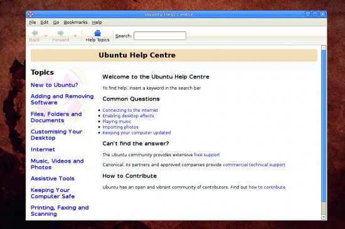345x229 pixels.
Task: Click the Ubuntu Help Centre page banner
Action: (x=174, y=55)
